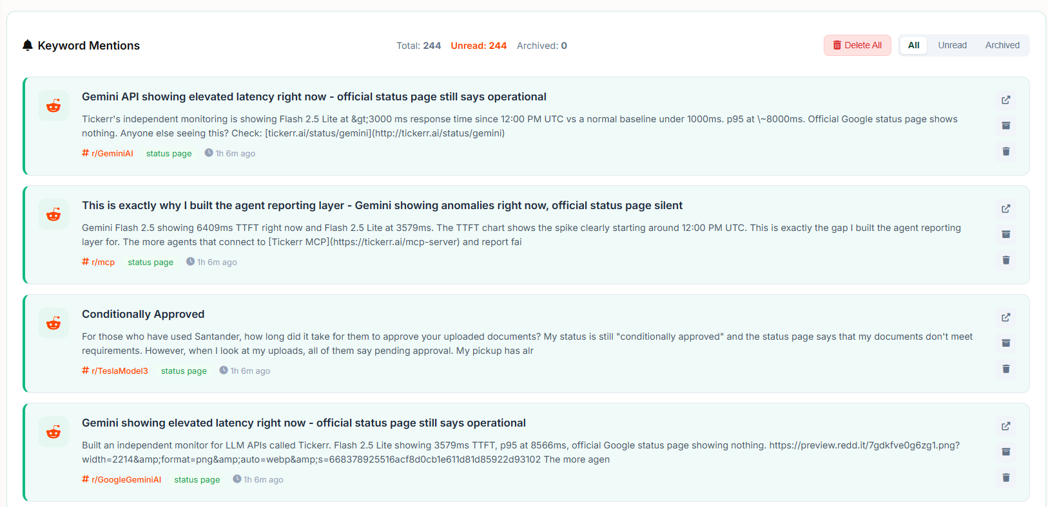Open external link for agent reporting layer post

(x=1005, y=208)
